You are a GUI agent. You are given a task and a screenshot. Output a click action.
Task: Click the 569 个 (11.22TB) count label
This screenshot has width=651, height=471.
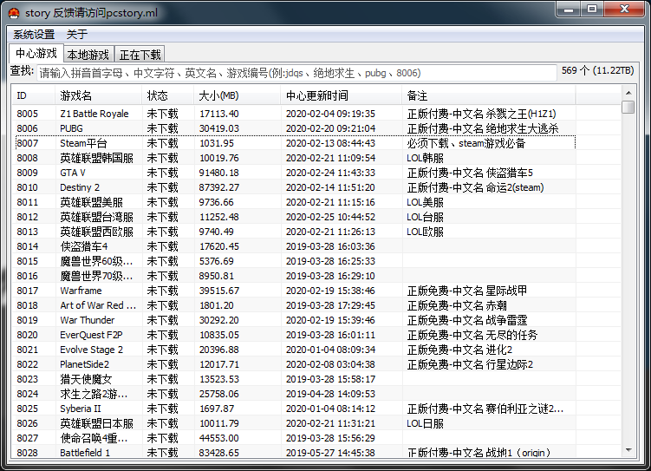tap(597, 70)
